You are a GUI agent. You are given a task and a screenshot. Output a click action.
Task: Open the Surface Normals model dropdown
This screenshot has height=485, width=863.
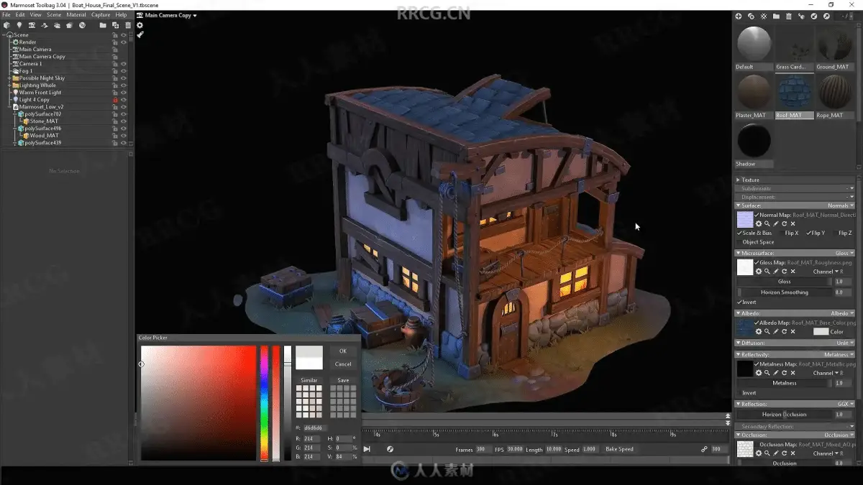(840, 205)
